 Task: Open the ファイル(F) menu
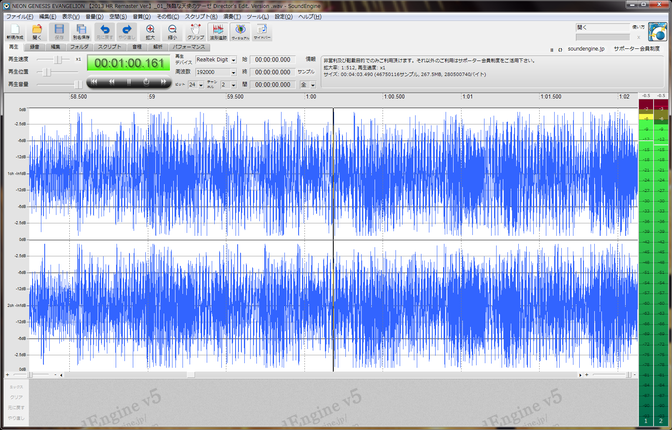click(x=20, y=17)
